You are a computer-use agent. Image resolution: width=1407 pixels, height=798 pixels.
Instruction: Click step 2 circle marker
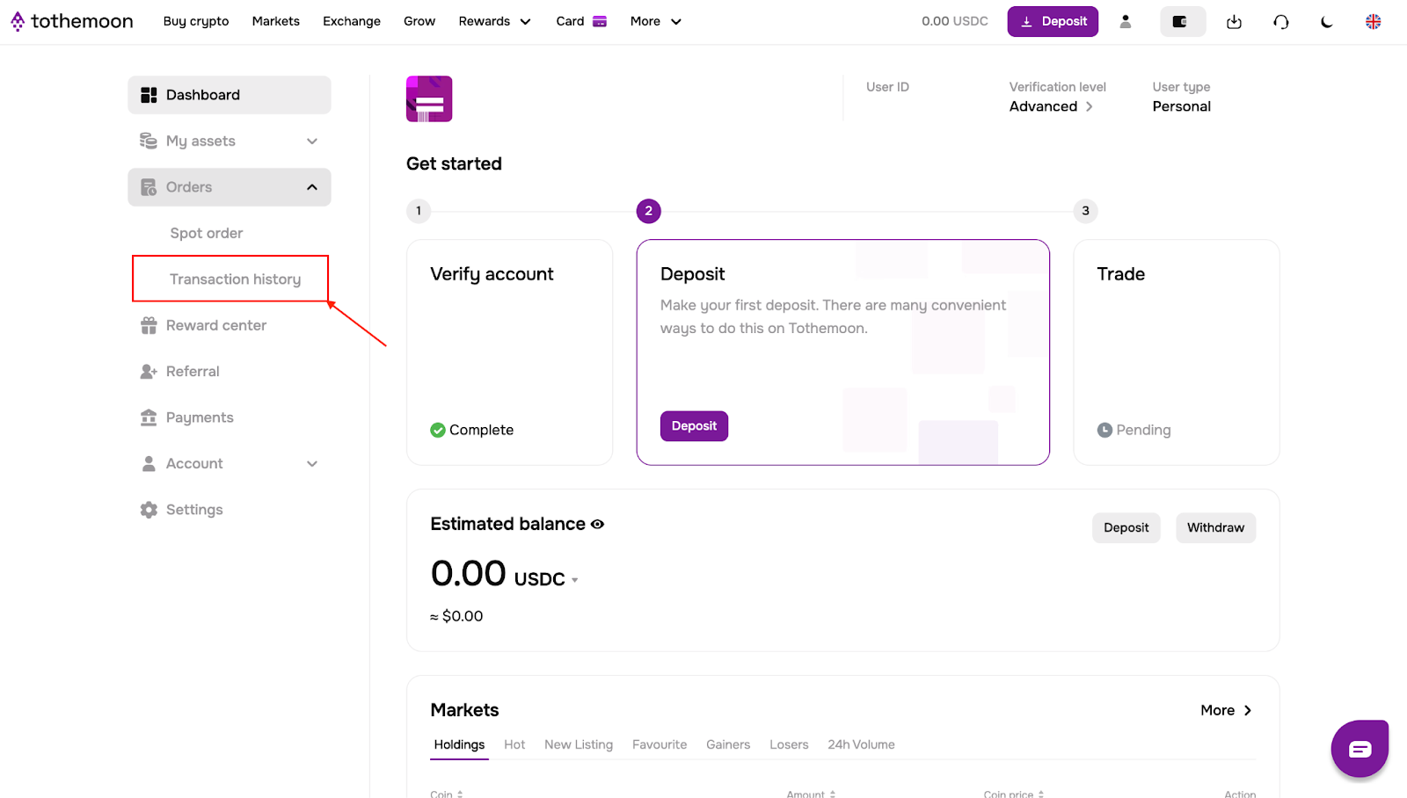coord(649,211)
